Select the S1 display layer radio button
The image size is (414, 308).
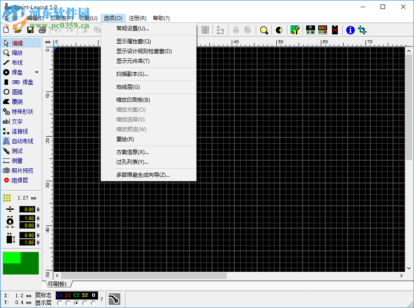(68, 303)
